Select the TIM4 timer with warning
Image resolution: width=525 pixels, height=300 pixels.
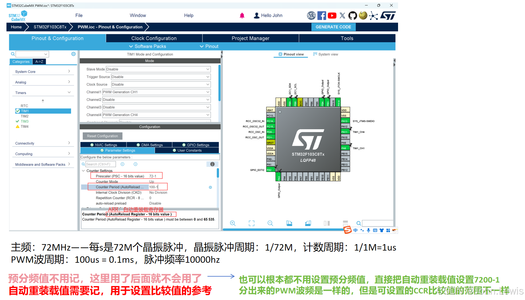pyautogui.click(x=25, y=127)
